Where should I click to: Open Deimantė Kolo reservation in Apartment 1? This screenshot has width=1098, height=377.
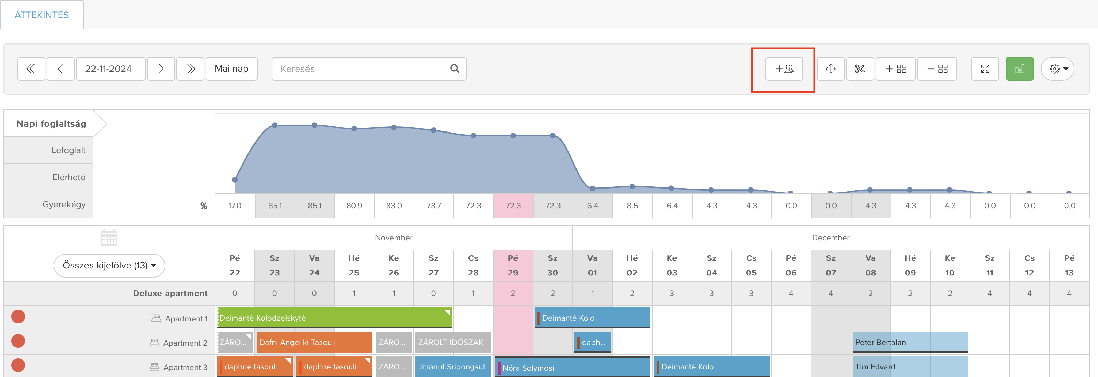[593, 318]
